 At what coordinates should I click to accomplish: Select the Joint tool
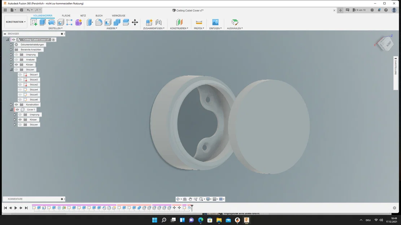point(158,22)
